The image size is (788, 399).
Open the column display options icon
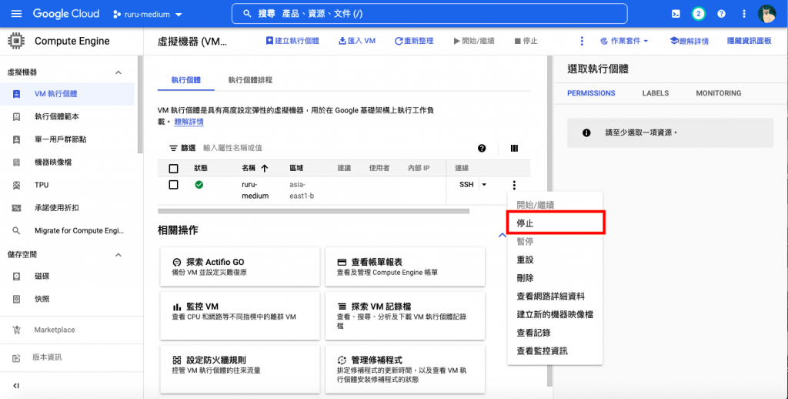[x=514, y=148]
